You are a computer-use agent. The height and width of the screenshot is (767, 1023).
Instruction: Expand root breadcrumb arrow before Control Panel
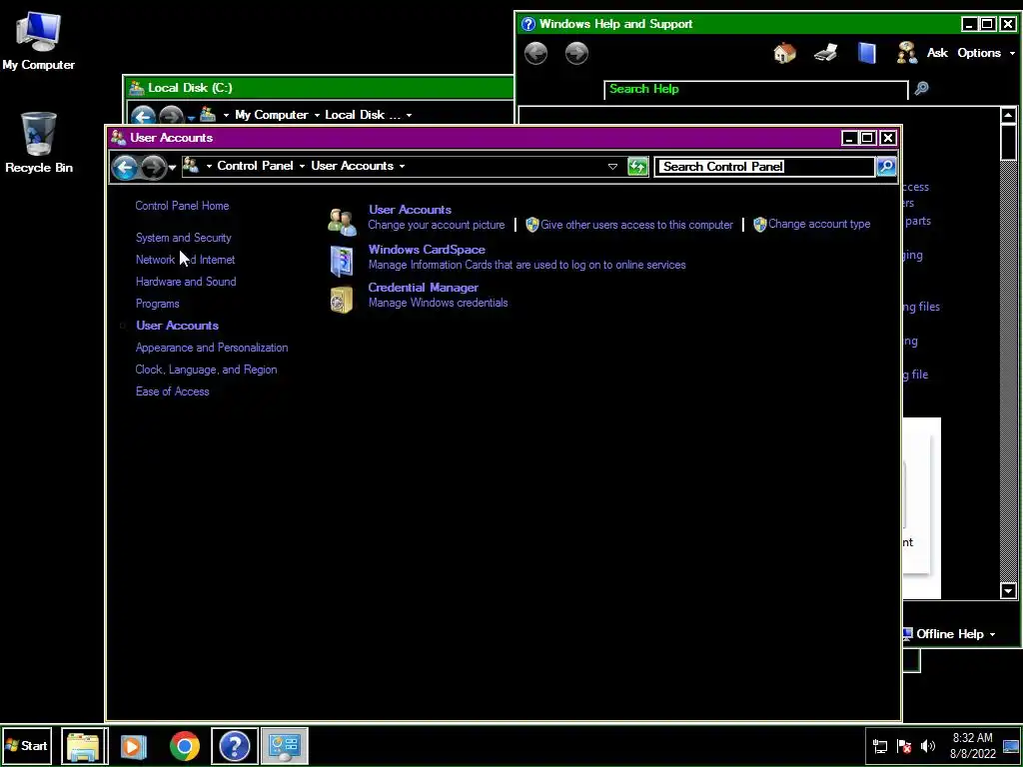[x=209, y=167]
